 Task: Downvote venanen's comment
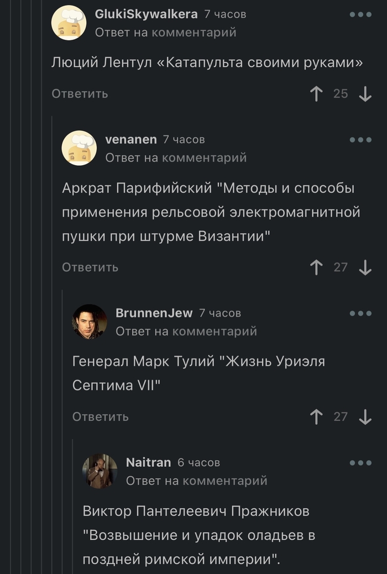click(x=365, y=267)
